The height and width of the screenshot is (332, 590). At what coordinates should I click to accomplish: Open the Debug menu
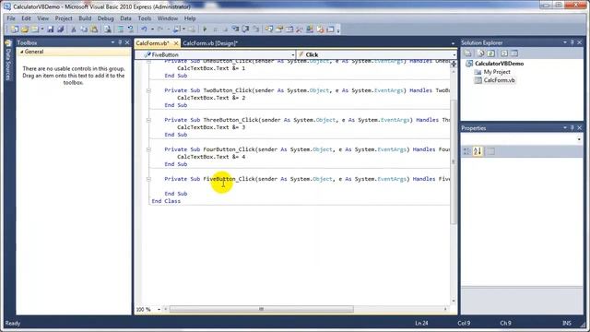coord(105,18)
